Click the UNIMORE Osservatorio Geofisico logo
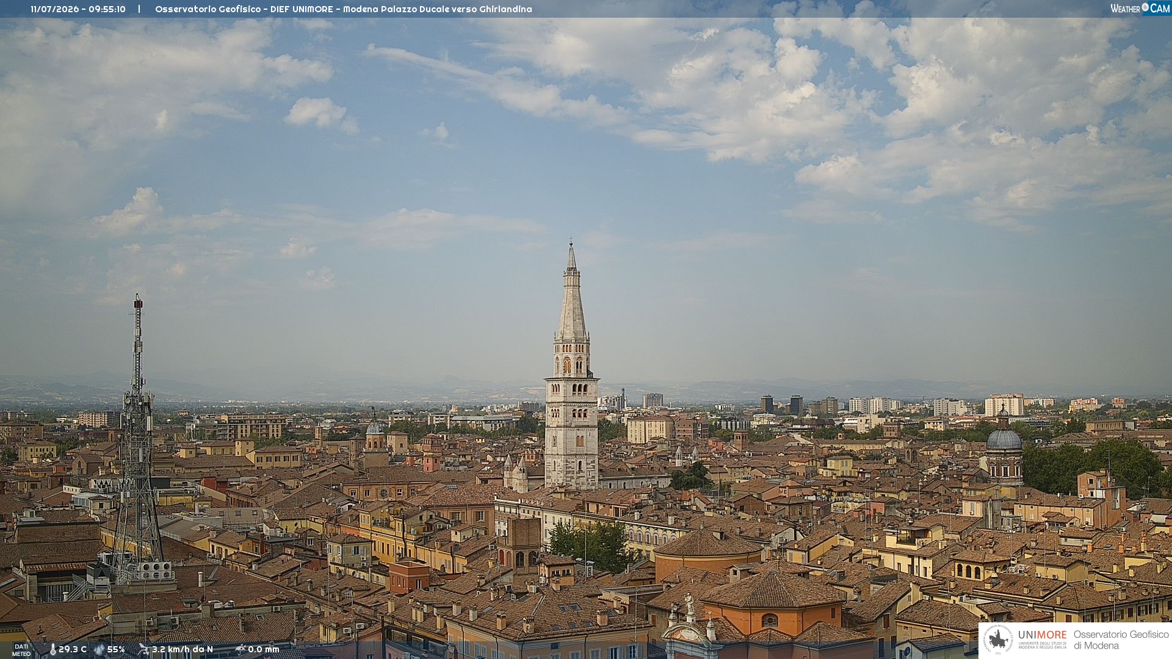 (1075, 640)
